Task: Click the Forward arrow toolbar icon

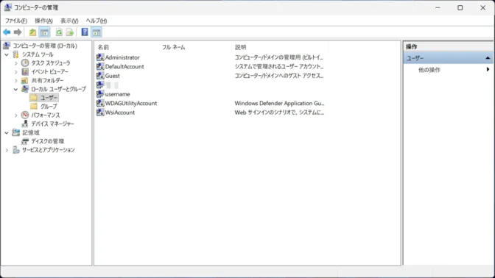Action: (18, 32)
